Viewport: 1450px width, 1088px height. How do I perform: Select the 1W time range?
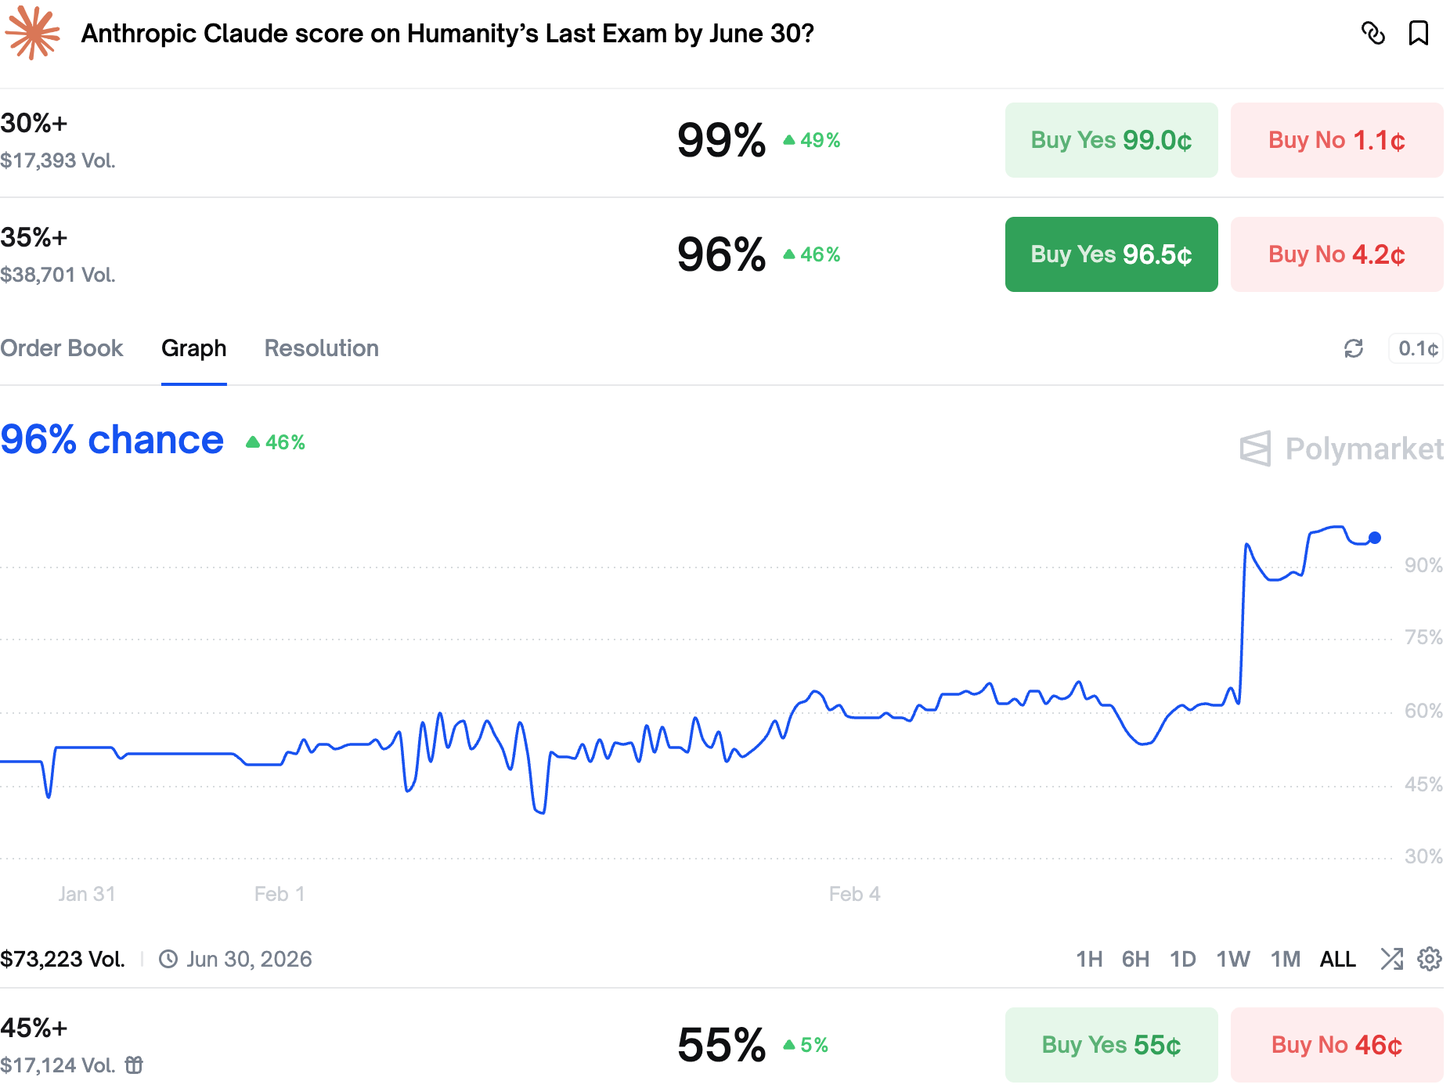pyautogui.click(x=1232, y=959)
